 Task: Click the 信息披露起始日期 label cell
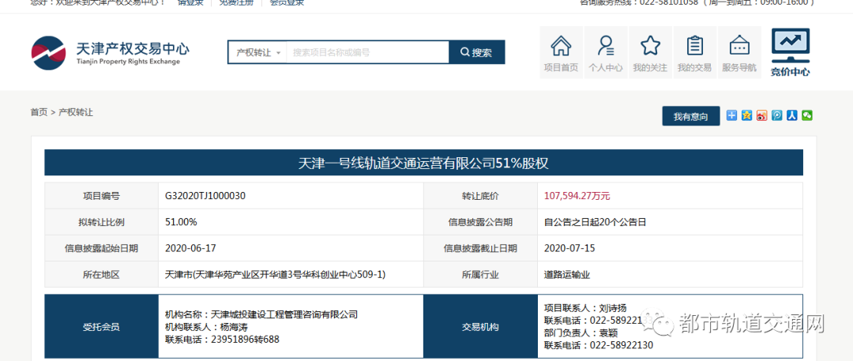click(101, 248)
